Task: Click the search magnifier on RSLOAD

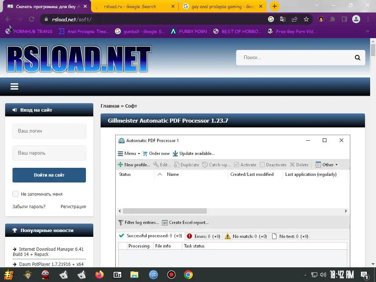Action: pos(358,58)
